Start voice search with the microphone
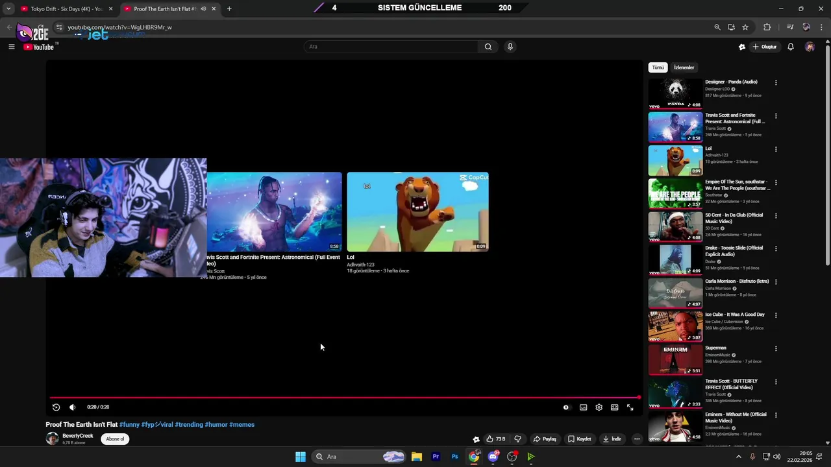Screen dimensions: 831x467 (510, 47)
